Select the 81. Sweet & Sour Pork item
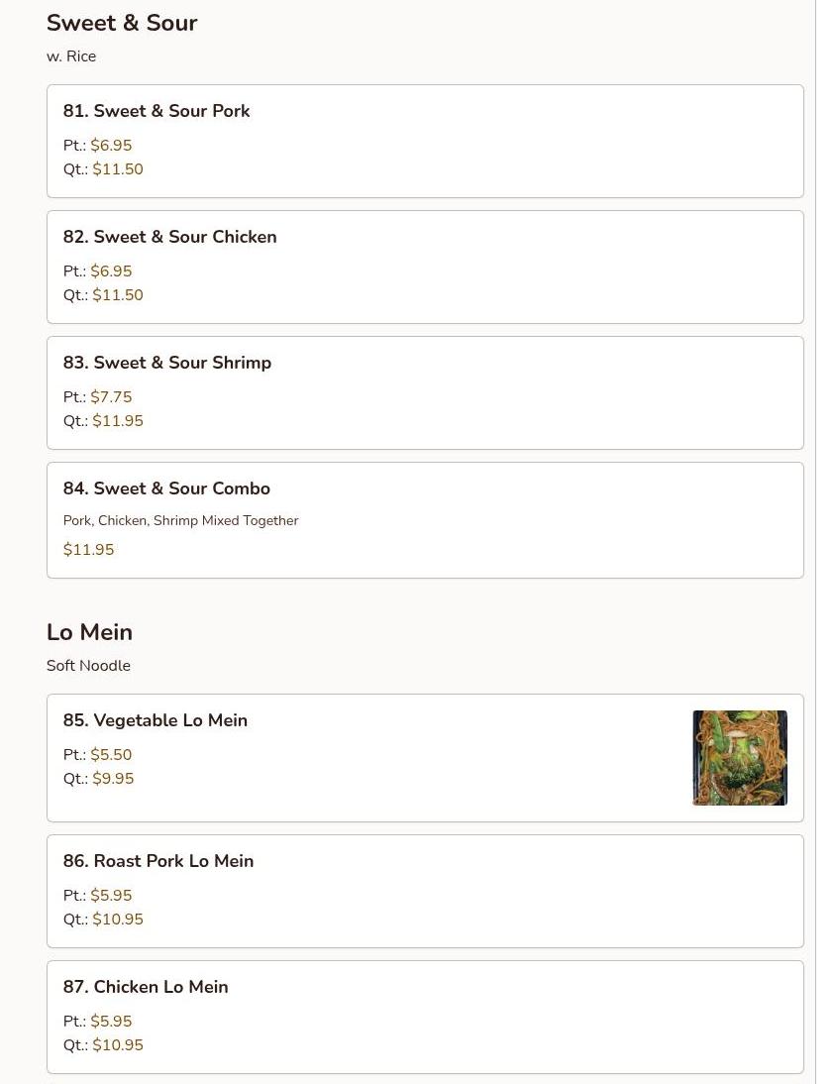 pyautogui.click(x=157, y=111)
